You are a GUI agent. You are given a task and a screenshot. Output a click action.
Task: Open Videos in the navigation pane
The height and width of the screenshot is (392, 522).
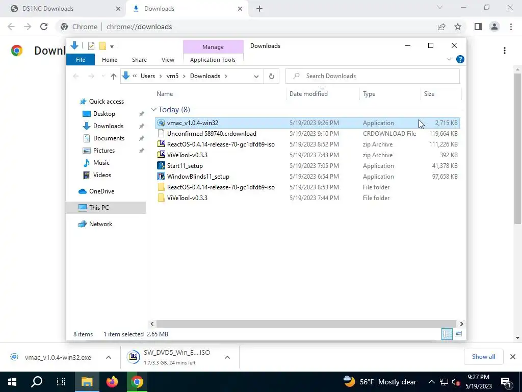point(102,175)
